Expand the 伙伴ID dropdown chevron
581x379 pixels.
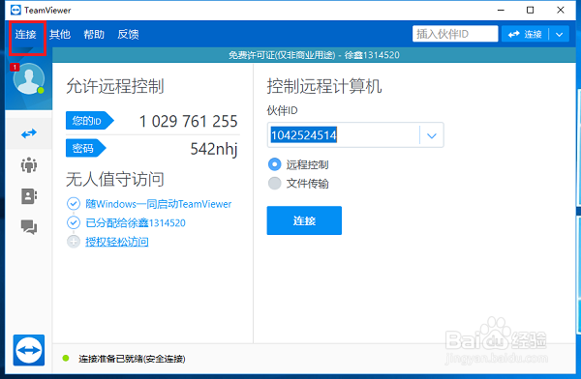[431, 135]
